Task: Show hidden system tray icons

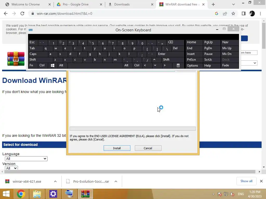Action: pos(214,194)
